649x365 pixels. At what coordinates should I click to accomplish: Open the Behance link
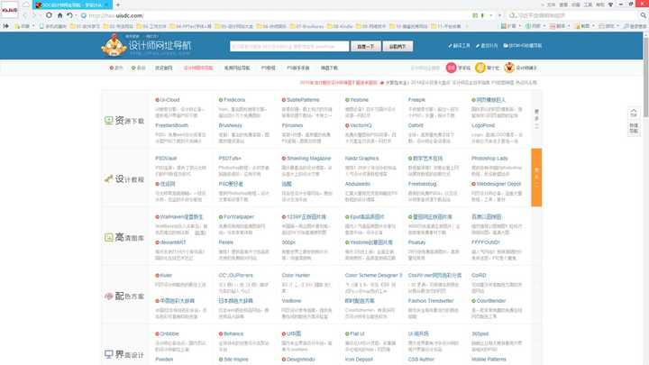(233, 334)
